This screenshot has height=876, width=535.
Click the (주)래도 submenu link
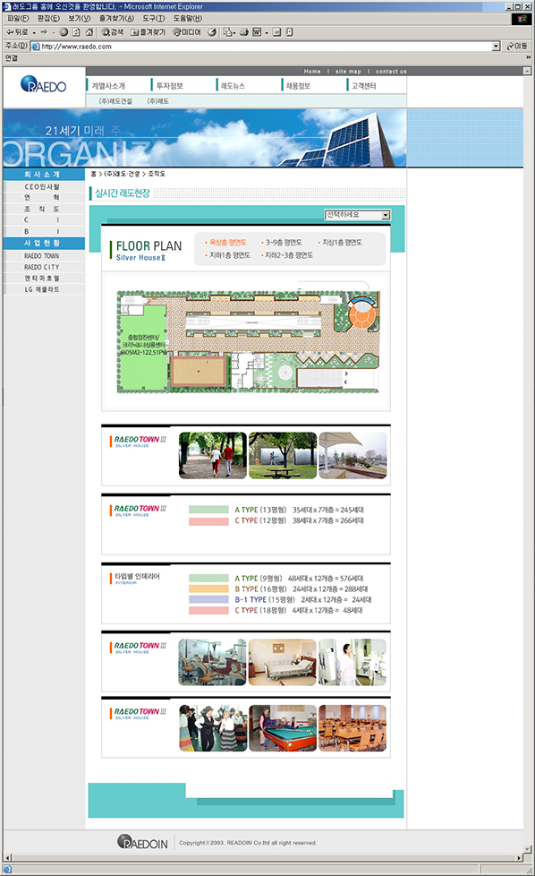[x=157, y=101]
